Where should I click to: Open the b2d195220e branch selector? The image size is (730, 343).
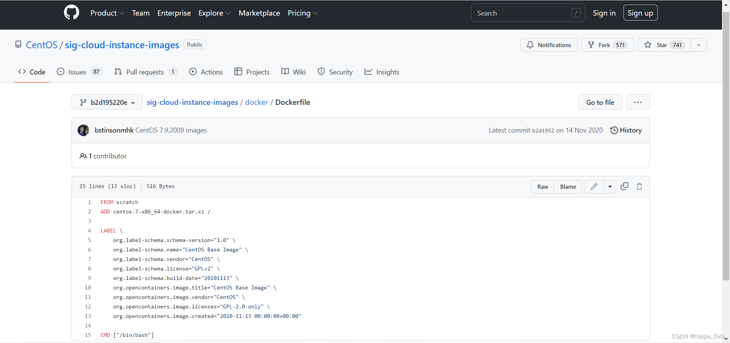click(x=107, y=102)
